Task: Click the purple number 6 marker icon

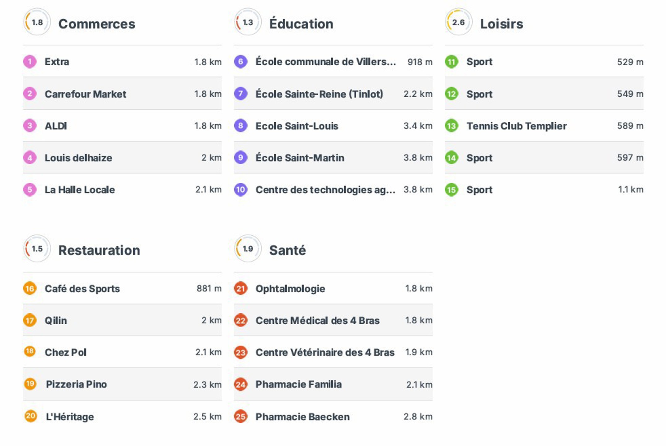Action: 240,62
